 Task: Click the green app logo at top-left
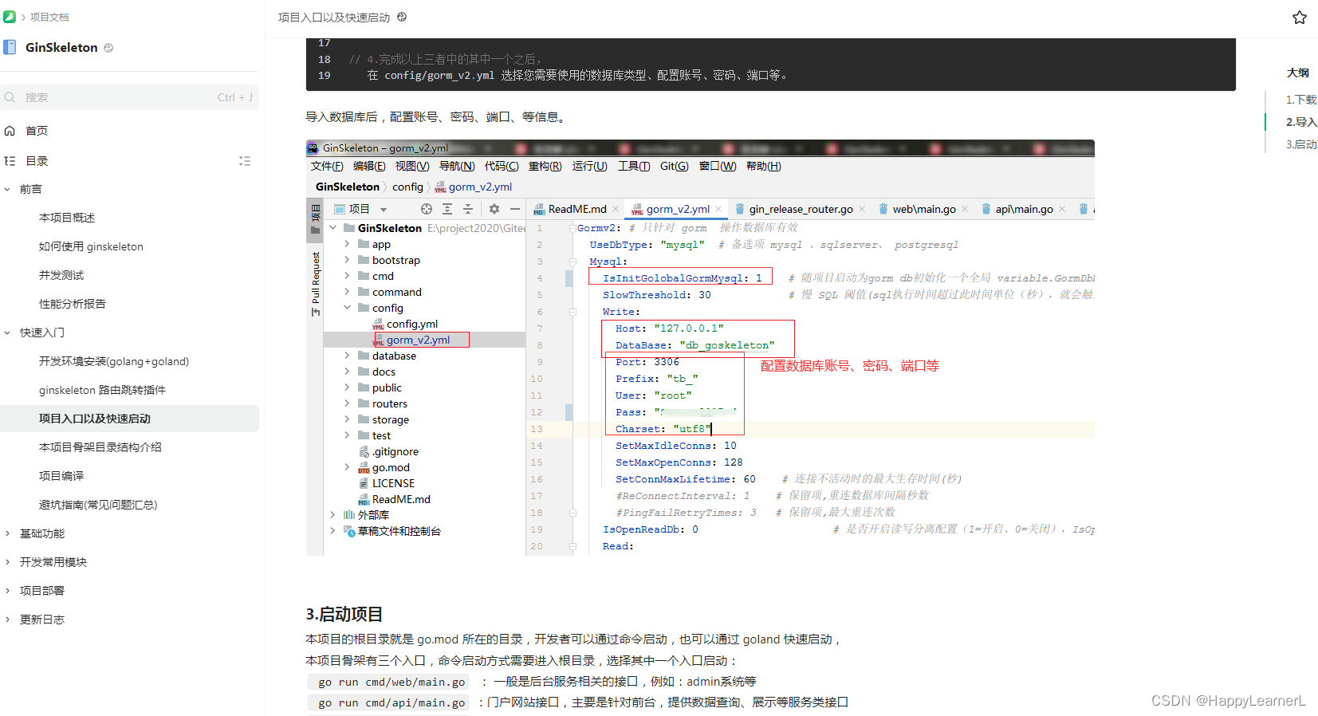[x=10, y=17]
